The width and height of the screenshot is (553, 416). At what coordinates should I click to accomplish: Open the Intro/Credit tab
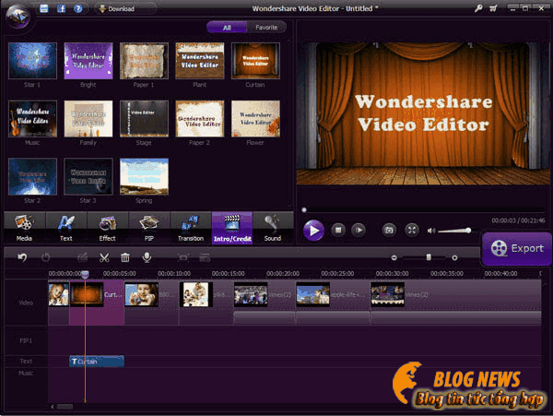tap(232, 228)
